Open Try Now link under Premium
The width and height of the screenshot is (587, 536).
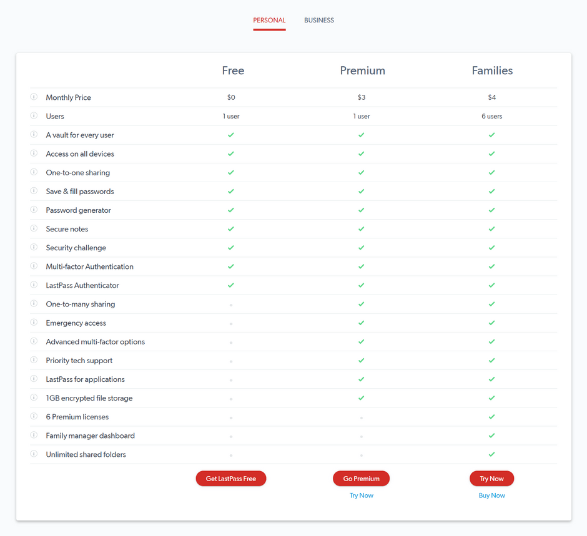point(362,495)
